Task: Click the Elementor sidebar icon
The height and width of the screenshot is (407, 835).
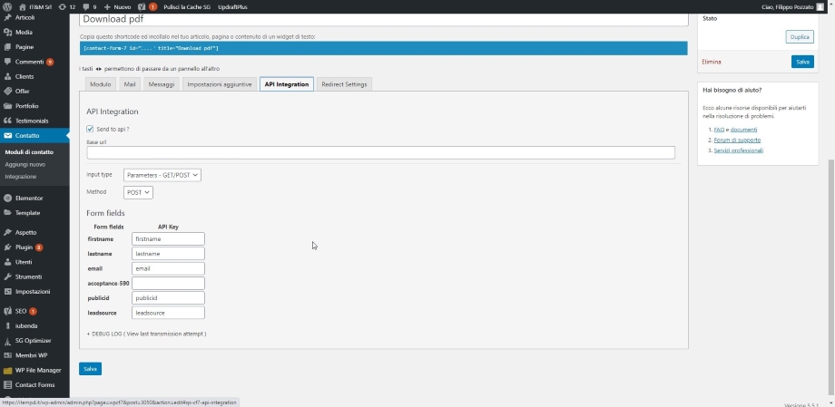Action: coord(8,198)
